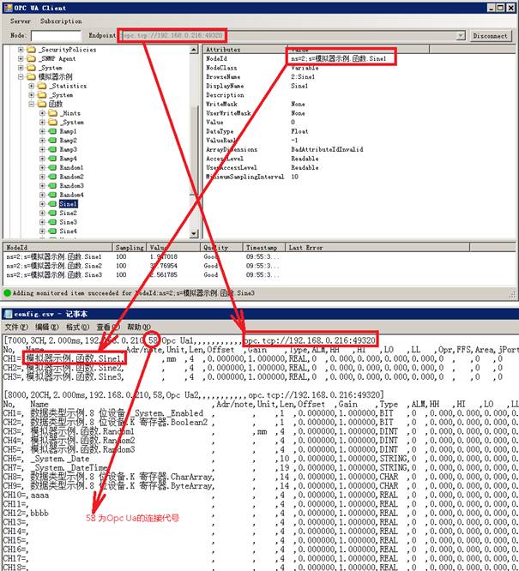Select the monitored item row ending in Sine2
The height and width of the screenshot is (571, 519).
click(51, 266)
